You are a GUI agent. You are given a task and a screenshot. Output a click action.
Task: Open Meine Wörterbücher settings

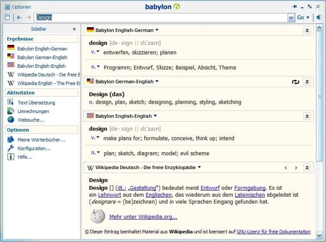tap(37, 140)
